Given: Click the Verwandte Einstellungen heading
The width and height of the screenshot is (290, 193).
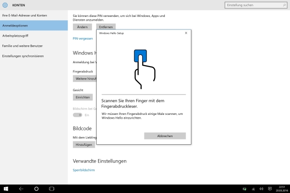Looking at the screenshot, I should 100,161.
